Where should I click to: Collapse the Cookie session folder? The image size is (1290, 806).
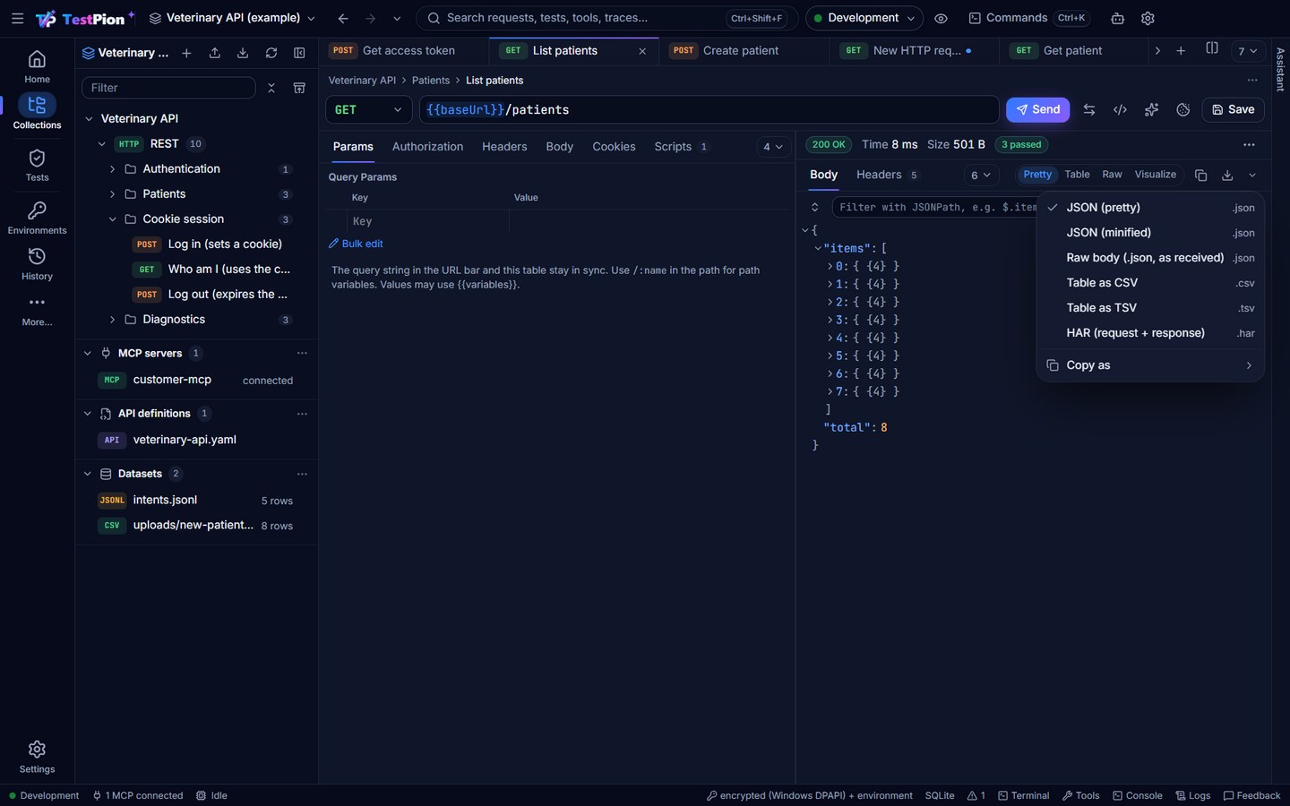pyautogui.click(x=112, y=219)
